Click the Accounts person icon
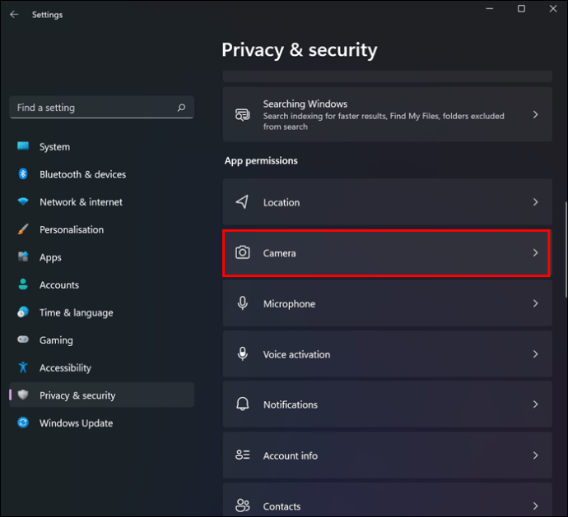The width and height of the screenshot is (568, 517). point(23,284)
